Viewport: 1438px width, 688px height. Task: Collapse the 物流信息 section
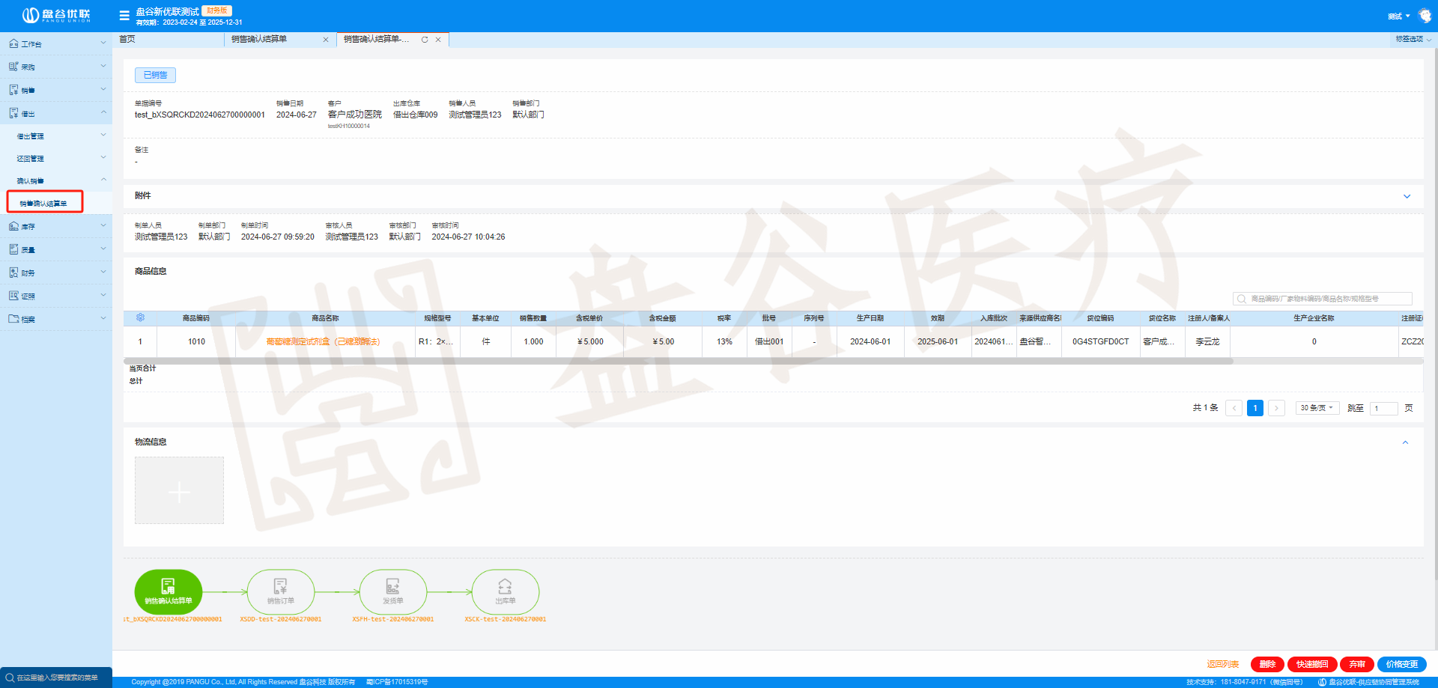point(1405,442)
